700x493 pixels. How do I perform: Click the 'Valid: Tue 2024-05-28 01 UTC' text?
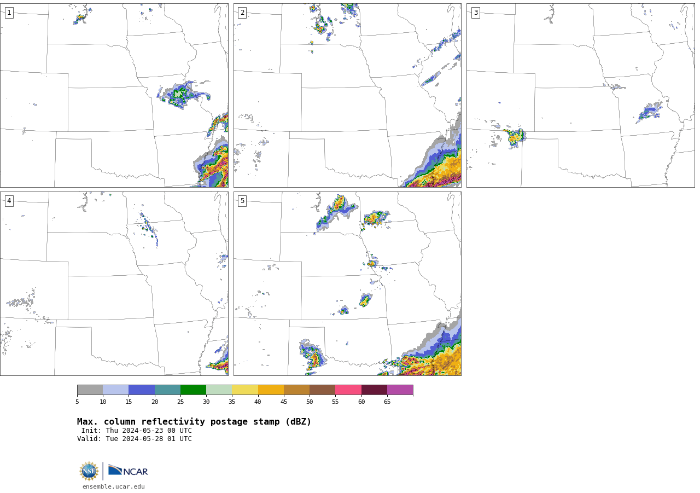pyautogui.click(x=135, y=439)
